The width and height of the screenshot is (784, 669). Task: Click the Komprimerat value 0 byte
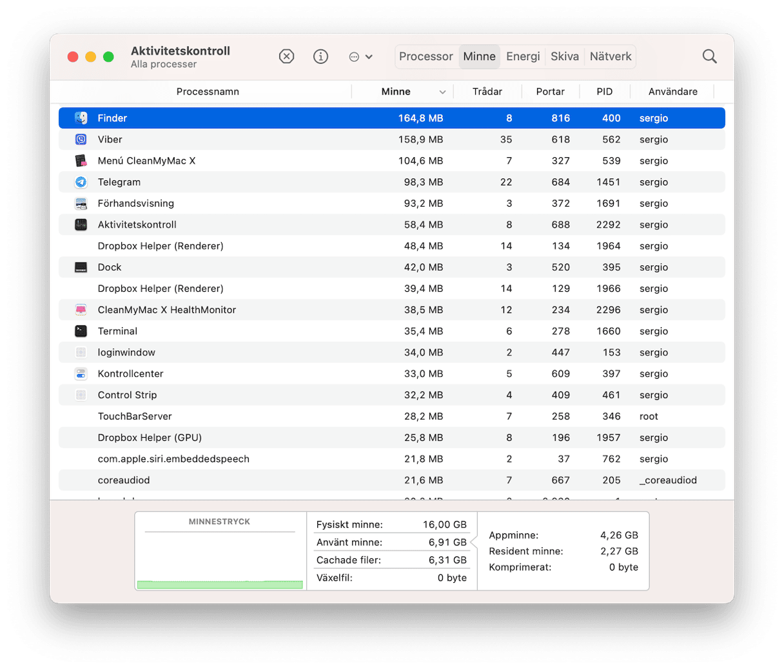coord(623,567)
